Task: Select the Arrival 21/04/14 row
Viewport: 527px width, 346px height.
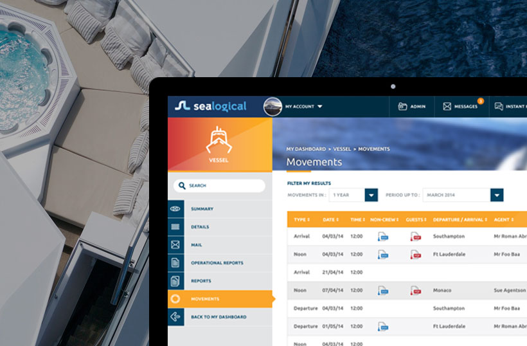Action: 407,272
